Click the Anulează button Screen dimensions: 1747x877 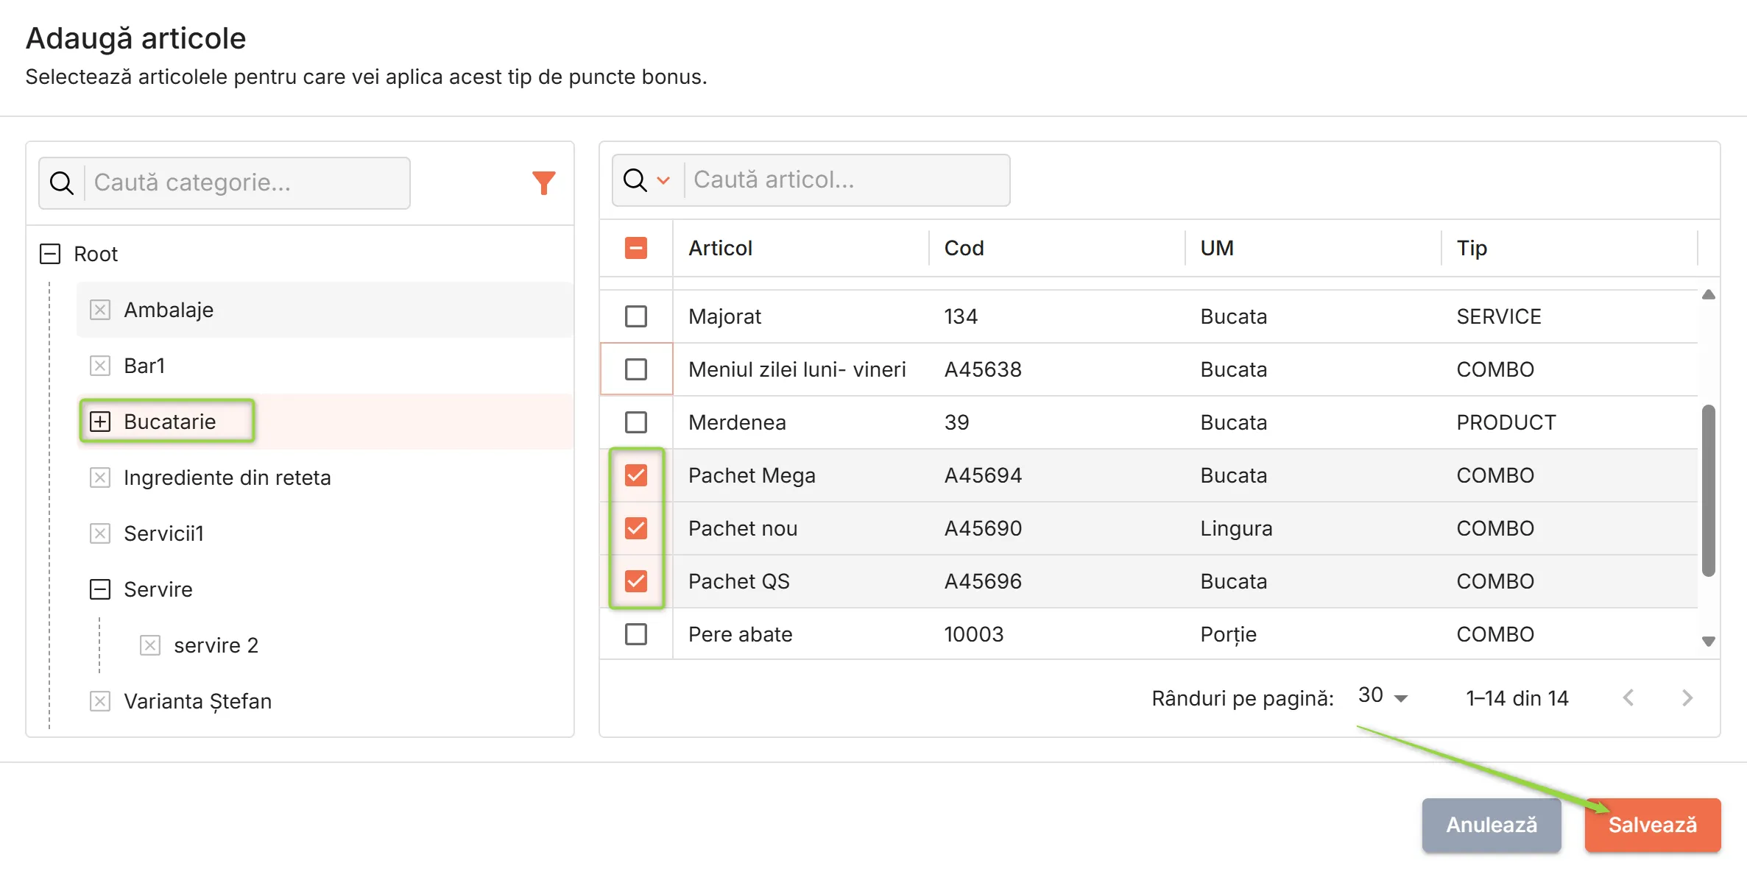(1492, 825)
